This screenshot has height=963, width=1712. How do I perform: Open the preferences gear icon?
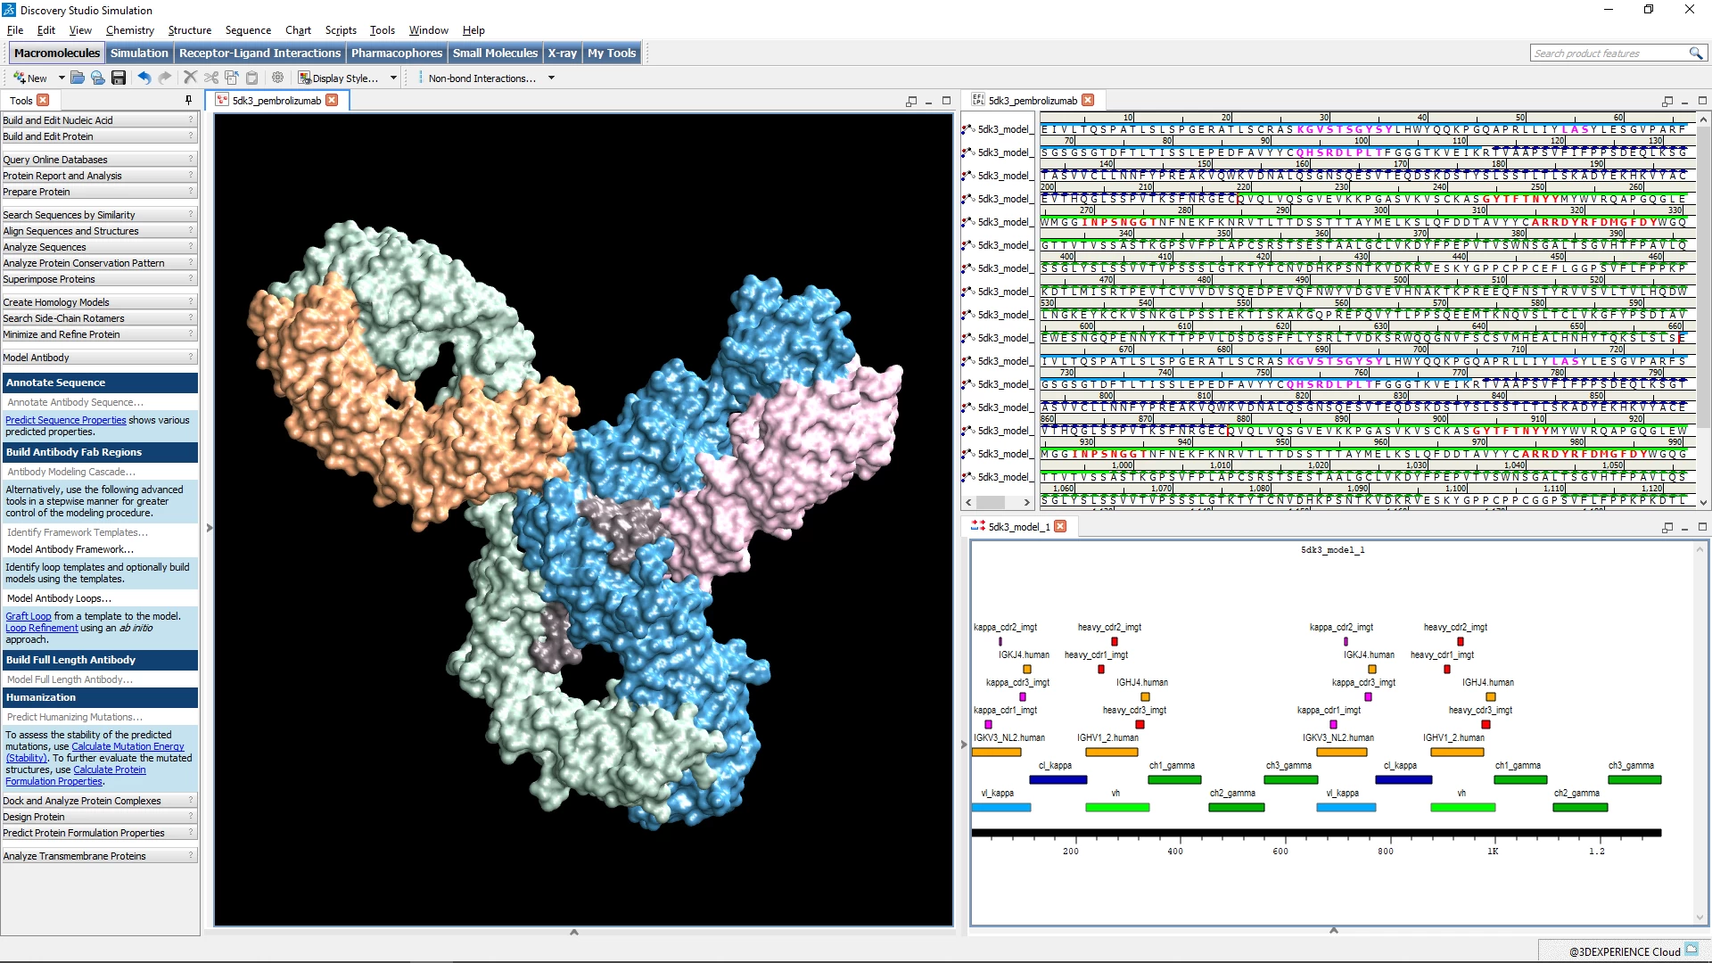(x=277, y=78)
